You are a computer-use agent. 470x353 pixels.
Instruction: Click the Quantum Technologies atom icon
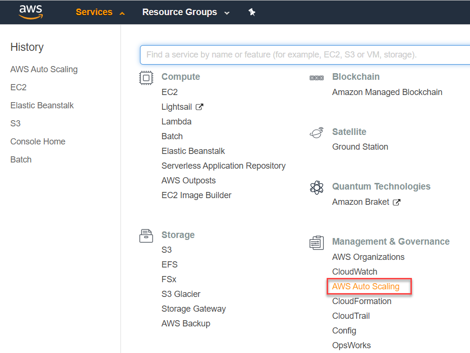[x=317, y=188]
